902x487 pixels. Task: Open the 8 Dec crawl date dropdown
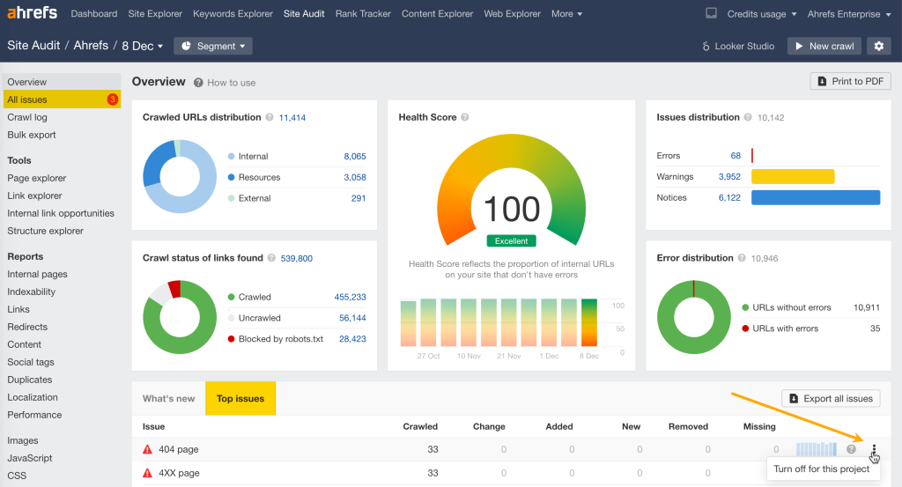(x=143, y=46)
